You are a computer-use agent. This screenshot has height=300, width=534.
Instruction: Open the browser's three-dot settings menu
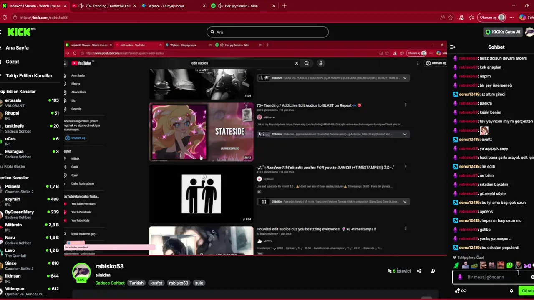coord(511,17)
